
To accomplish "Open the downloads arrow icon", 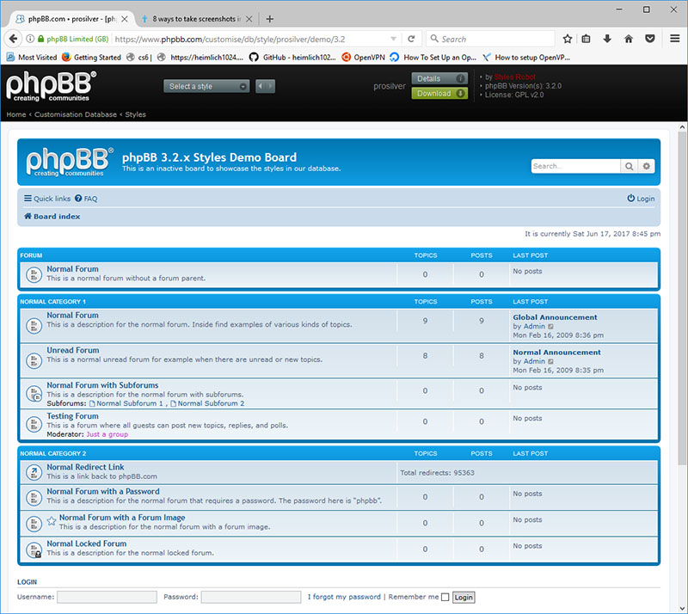I will tap(607, 39).
